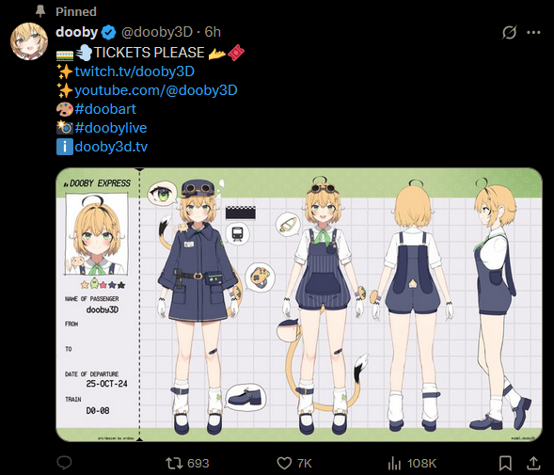Open the view analytics bar chart icon

pos(394,463)
